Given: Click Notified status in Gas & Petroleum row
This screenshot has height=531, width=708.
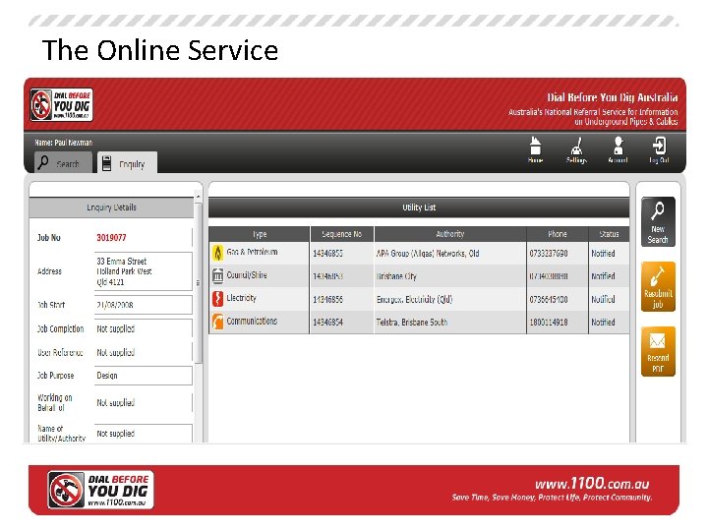Looking at the screenshot, I should click(x=603, y=254).
